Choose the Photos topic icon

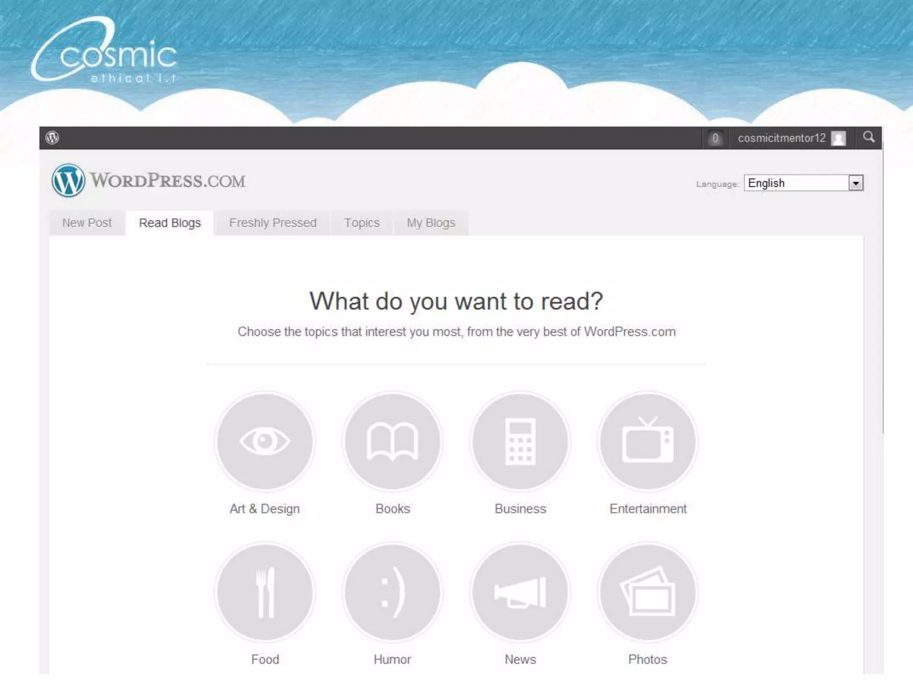coord(648,592)
